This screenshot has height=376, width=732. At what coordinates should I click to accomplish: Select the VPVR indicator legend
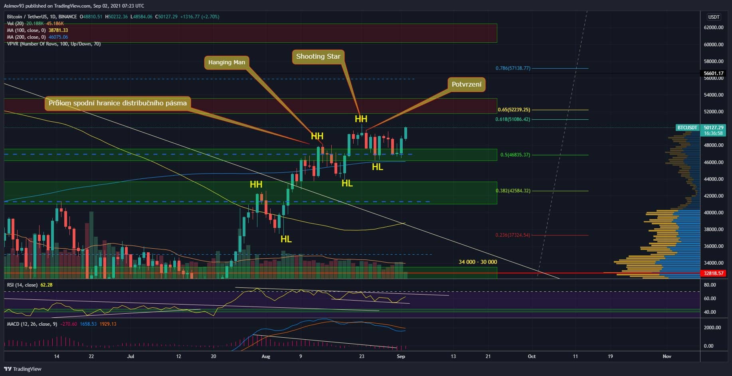(x=54, y=44)
